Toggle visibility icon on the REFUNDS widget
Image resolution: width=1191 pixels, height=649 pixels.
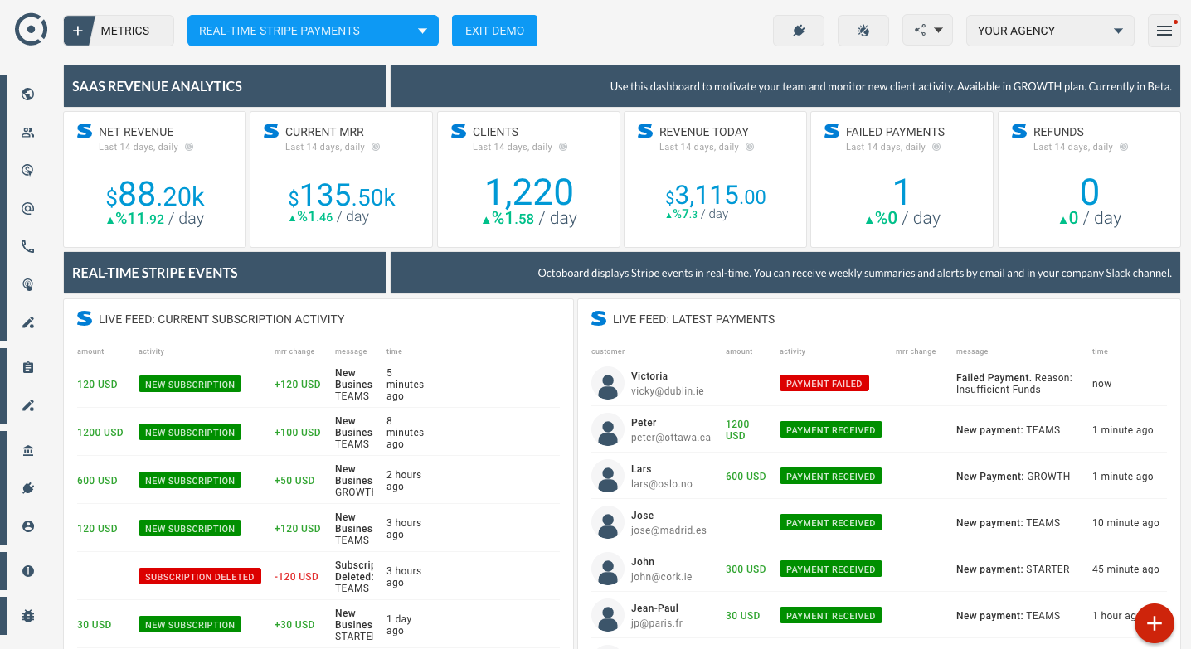(1124, 147)
